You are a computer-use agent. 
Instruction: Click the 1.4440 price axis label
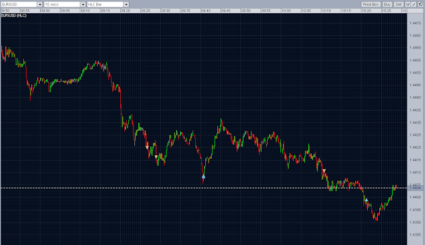[415, 98]
